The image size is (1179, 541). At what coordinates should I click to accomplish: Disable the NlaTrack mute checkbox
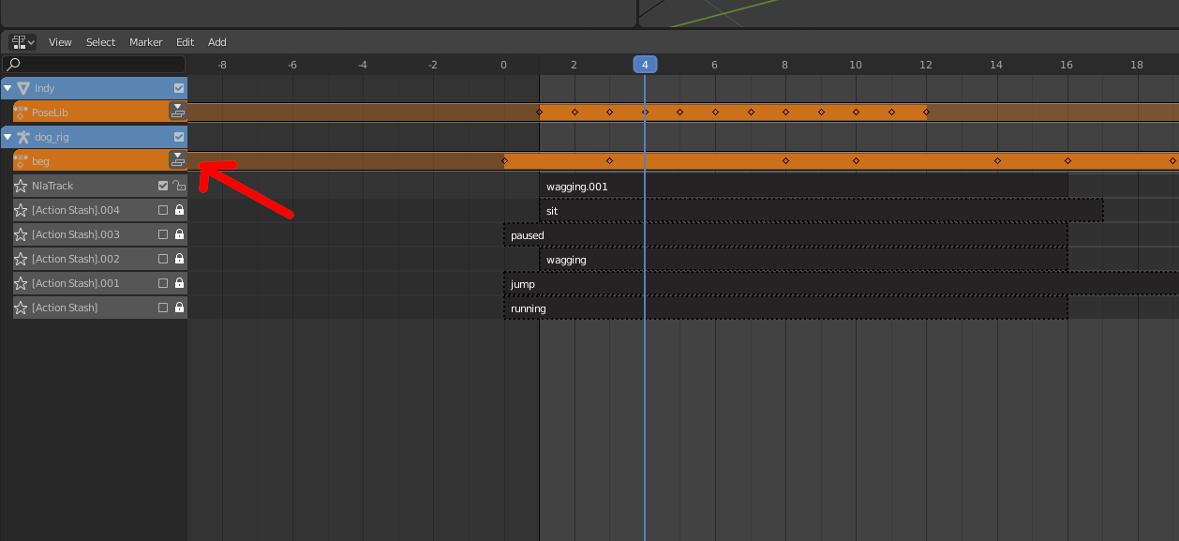pyautogui.click(x=163, y=186)
